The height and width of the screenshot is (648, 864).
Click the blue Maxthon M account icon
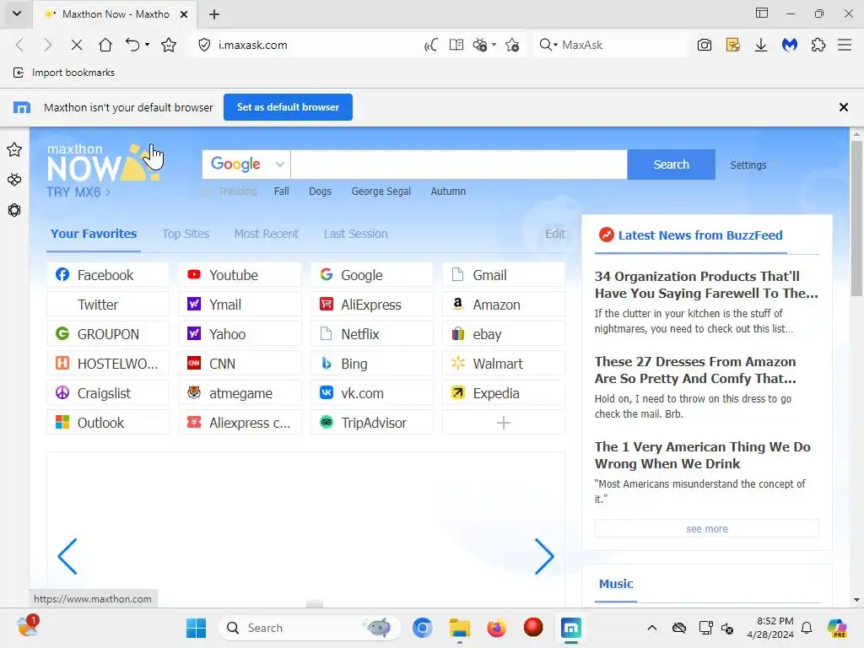click(x=790, y=46)
